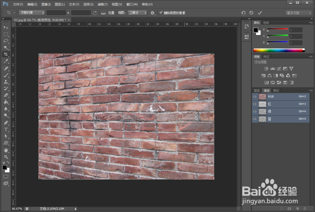The image size is (315, 212).
Task: Click the crop width input field
Action: click(x=56, y=13)
